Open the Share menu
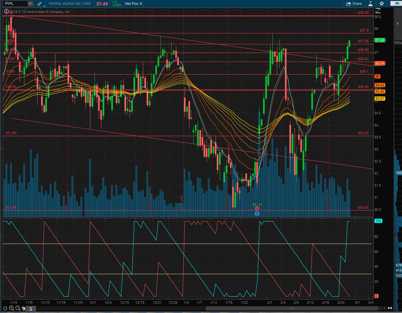 click(354, 4)
